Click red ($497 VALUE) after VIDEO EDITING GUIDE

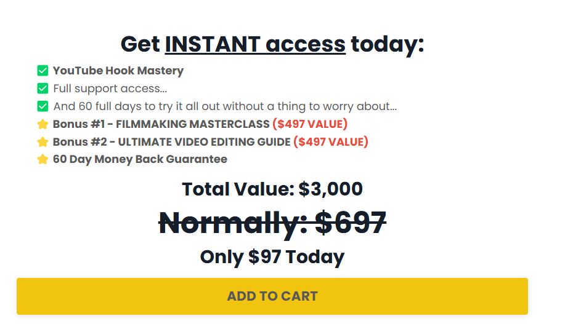pyautogui.click(x=331, y=141)
